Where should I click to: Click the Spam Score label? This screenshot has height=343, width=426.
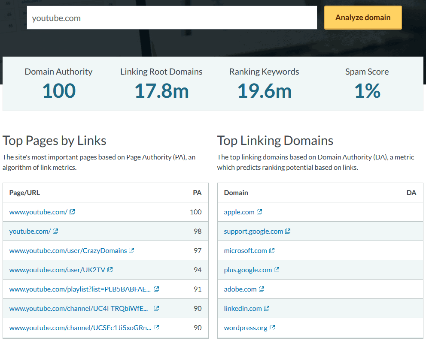tap(367, 72)
